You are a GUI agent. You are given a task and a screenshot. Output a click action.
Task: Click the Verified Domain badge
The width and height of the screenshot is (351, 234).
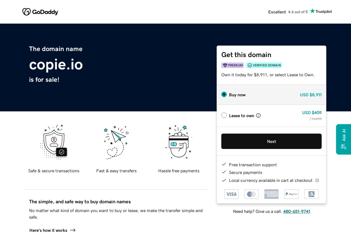pyautogui.click(x=264, y=65)
